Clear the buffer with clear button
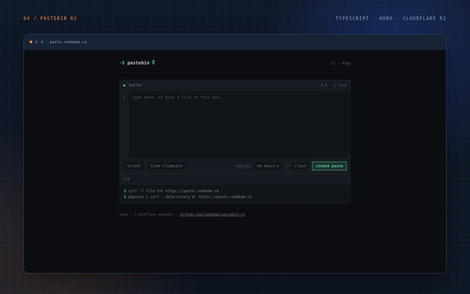Viewport: 470px width, 294px height. coord(300,166)
